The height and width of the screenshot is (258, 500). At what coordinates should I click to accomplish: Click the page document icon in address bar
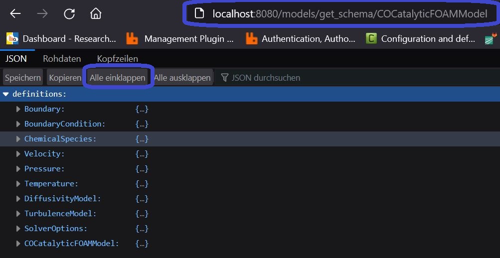click(x=199, y=13)
